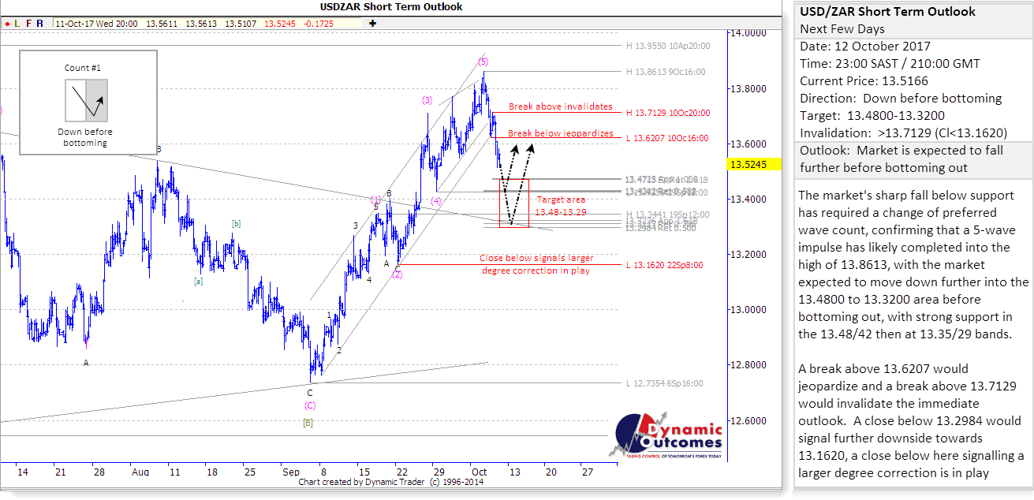1034x500 pixels.
Task: Click the 14.0000 price axis label
Action: (x=748, y=33)
